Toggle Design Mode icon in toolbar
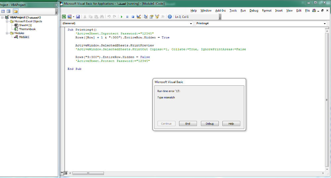Image resolution: width=331 pixels, height=178 pixels. (139, 17)
